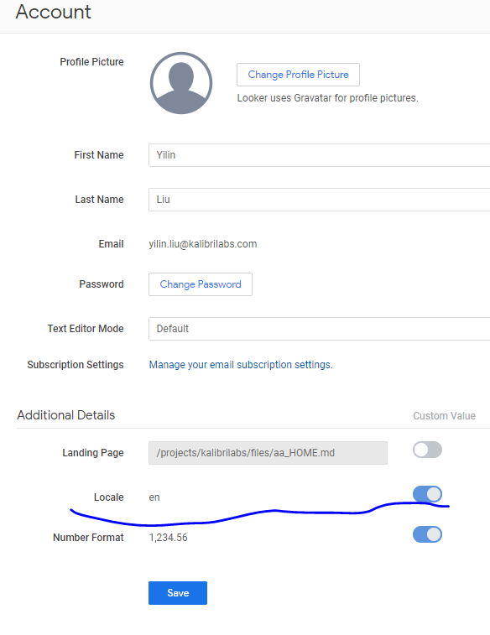Click the email address yilin.liu@kalibrilabs.com
The image size is (490, 635).
(203, 244)
